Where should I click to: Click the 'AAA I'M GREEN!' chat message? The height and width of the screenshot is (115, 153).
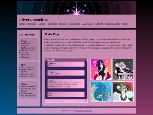click(x=66, y=73)
